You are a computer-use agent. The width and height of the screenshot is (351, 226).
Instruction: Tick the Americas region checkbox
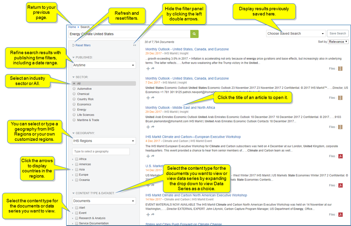tap(77, 164)
